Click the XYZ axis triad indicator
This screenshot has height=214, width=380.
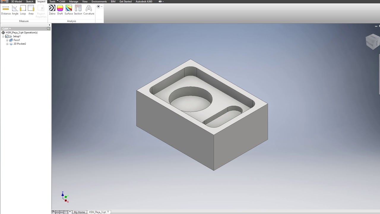(x=65, y=197)
